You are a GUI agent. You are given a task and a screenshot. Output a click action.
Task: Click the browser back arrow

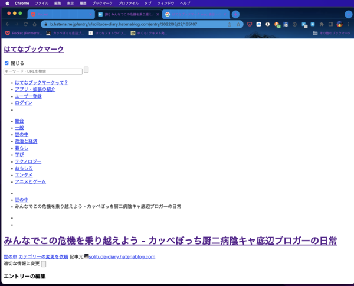[8, 24]
